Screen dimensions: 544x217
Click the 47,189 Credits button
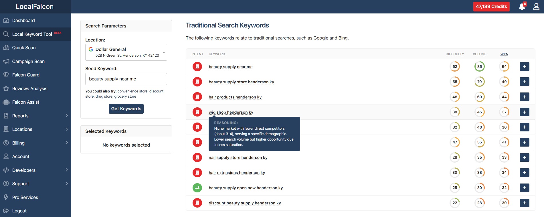(491, 7)
